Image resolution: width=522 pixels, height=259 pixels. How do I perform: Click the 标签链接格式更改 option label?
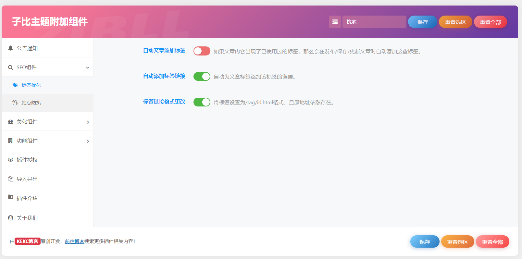pos(164,102)
